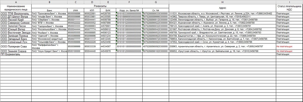Select cell 'ООО Северное Сияние'
Viewport: 303px width, 102px height.
[x=16, y=23]
